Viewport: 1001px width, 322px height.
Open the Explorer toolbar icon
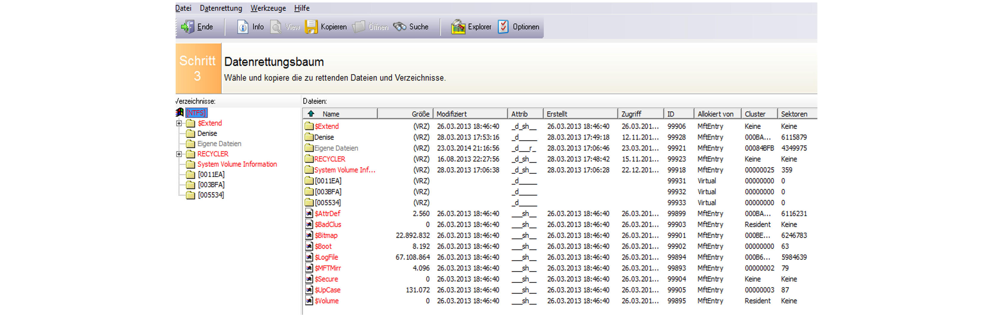pyautogui.click(x=458, y=27)
